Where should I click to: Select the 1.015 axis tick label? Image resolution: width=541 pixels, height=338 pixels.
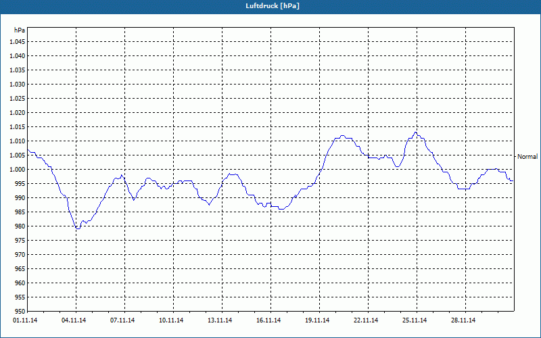click(x=18, y=127)
